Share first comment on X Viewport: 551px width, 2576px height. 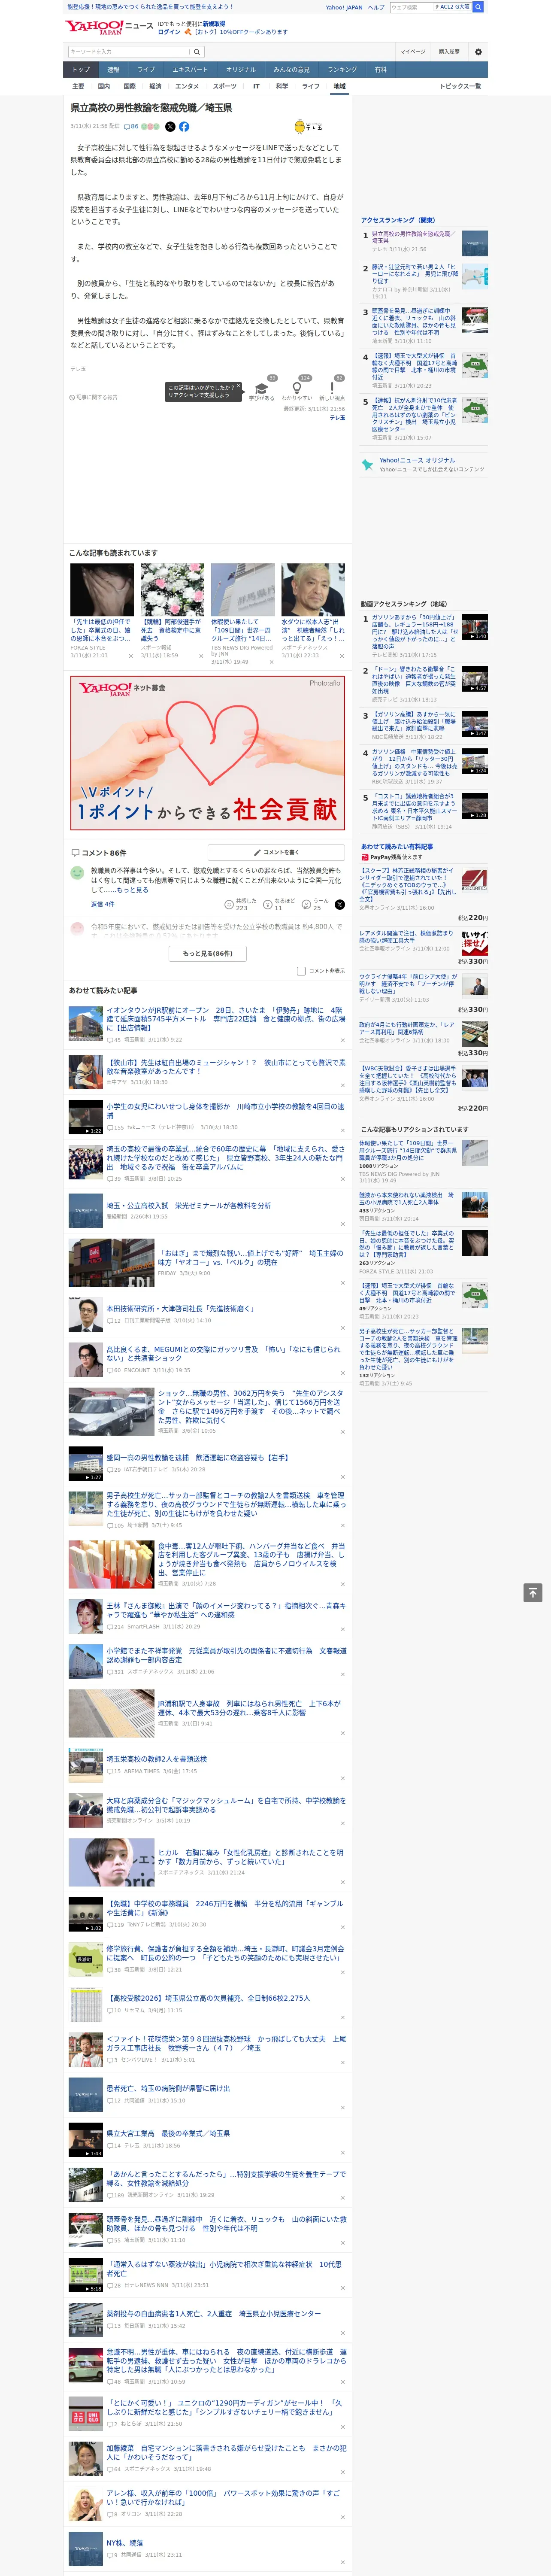pos(339,904)
